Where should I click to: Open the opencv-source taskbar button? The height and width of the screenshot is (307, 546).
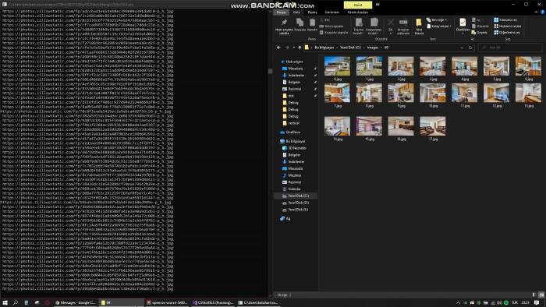(x=167, y=302)
